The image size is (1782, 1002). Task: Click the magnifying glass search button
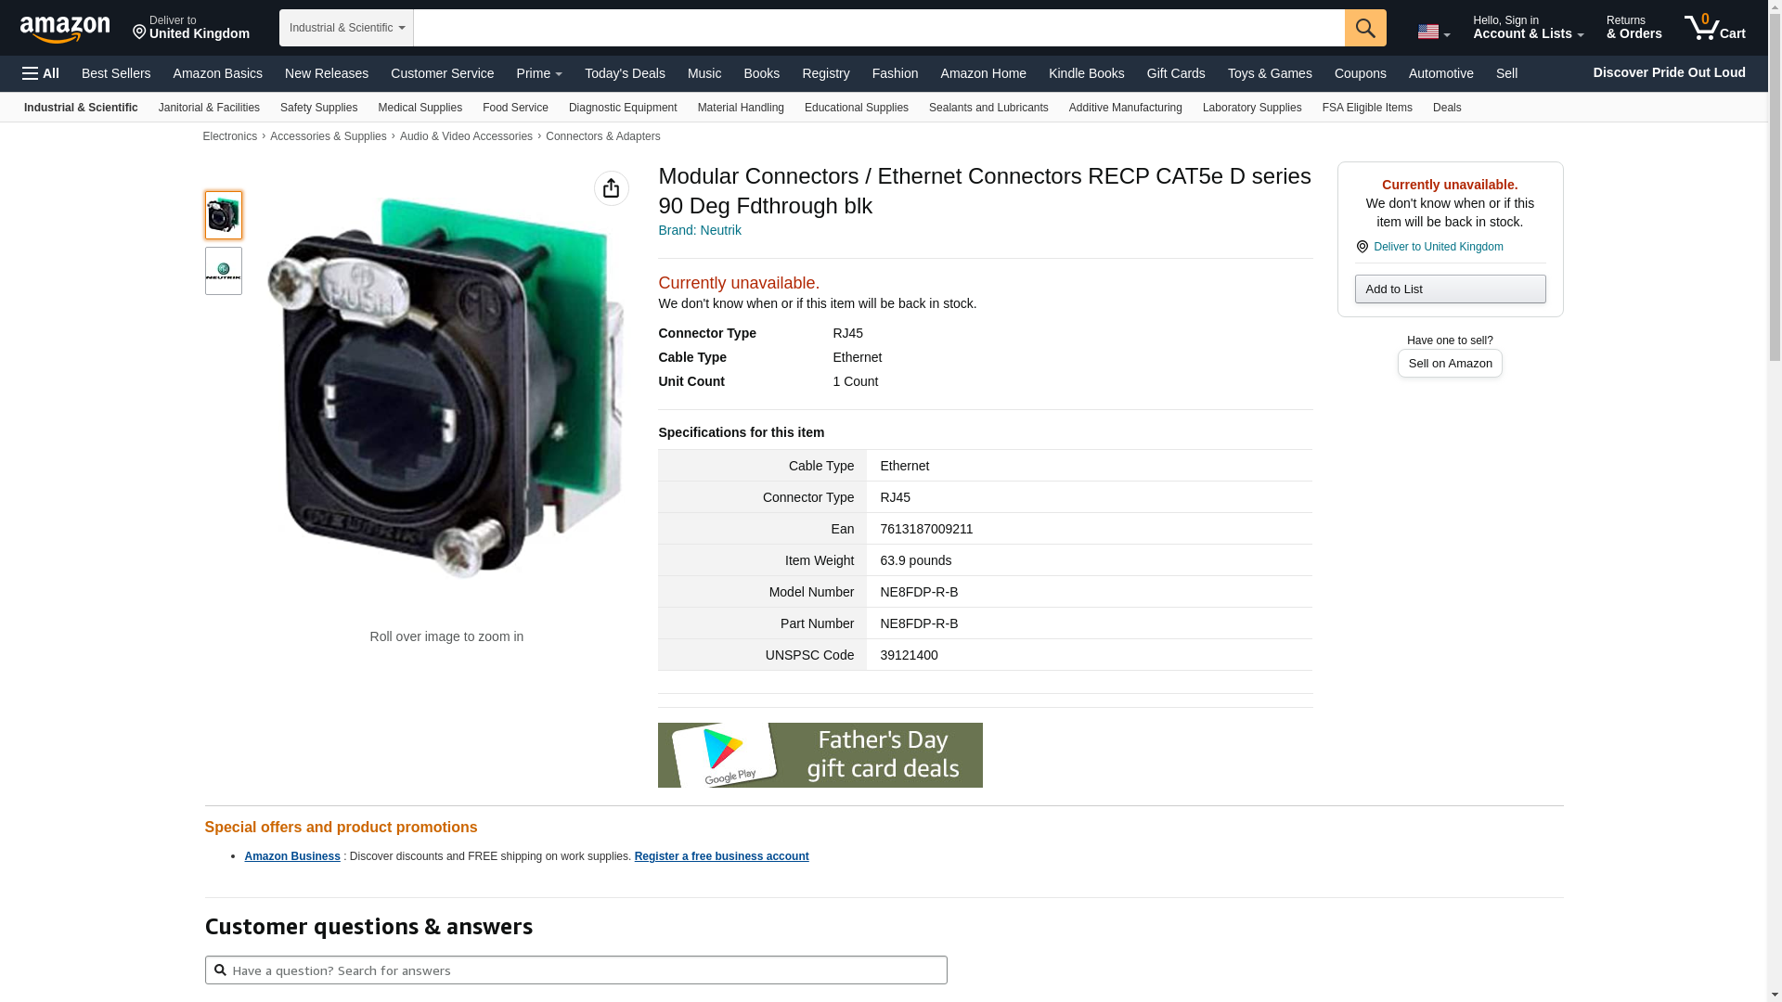1364,28
